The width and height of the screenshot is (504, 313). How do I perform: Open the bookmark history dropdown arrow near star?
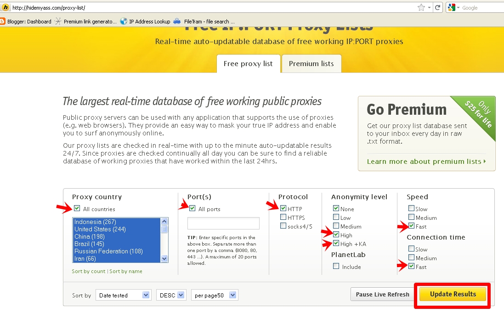click(429, 7)
